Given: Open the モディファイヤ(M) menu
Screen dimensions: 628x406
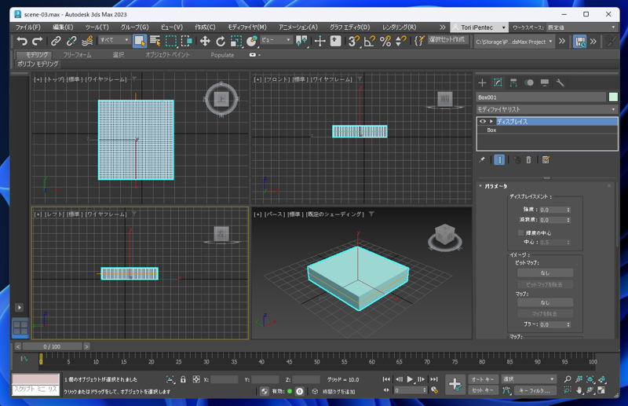Looking at the screenshot, I should (247, 27).
